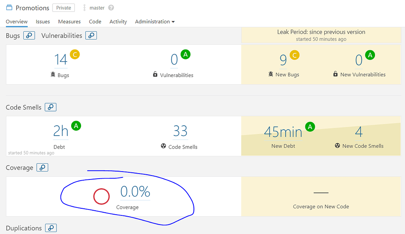
Task: Click the 45min New Debt value
Action: point(283,132)
